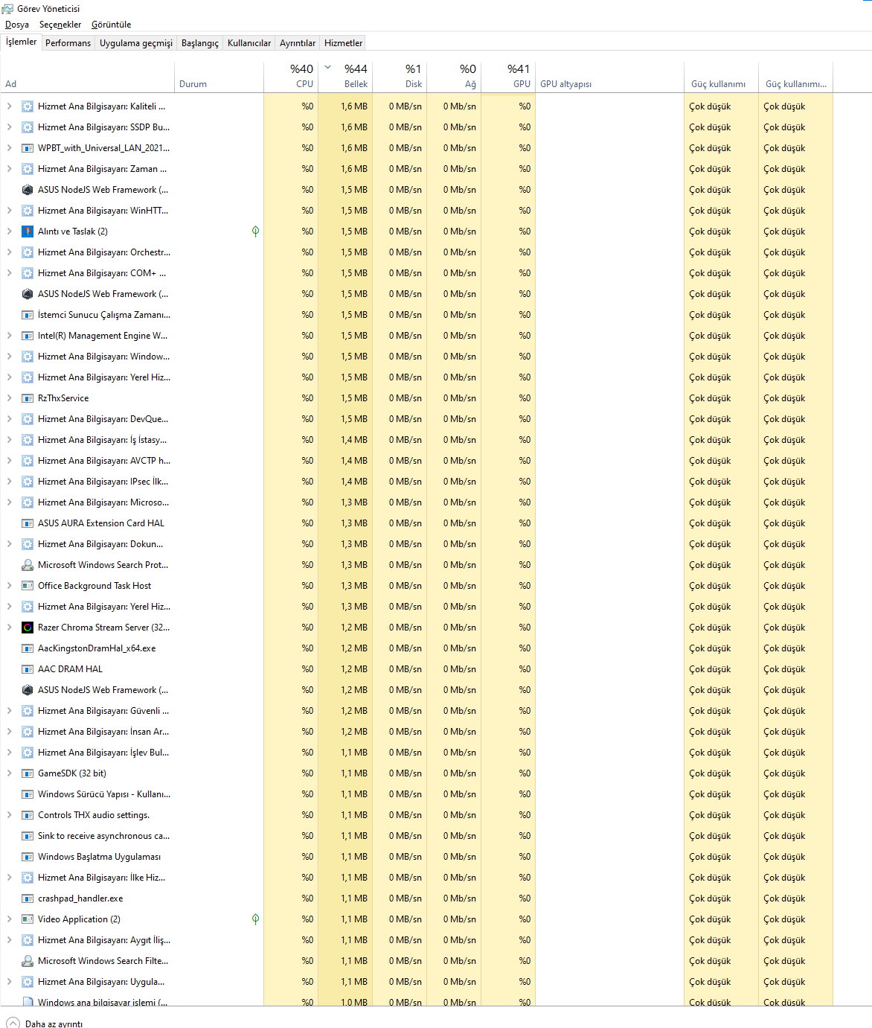This screenshot has height=1028, width=872.
Task: Click the Windows Sürücü Yapısı icon
Action: coord(28,794)
